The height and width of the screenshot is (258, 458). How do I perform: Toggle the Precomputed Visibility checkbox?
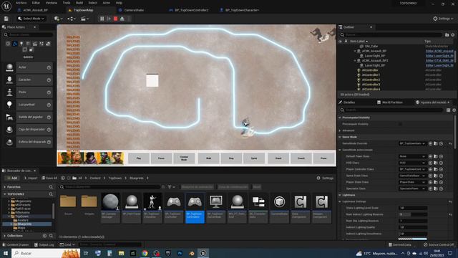pyautogui.click(x=400, y=124)
